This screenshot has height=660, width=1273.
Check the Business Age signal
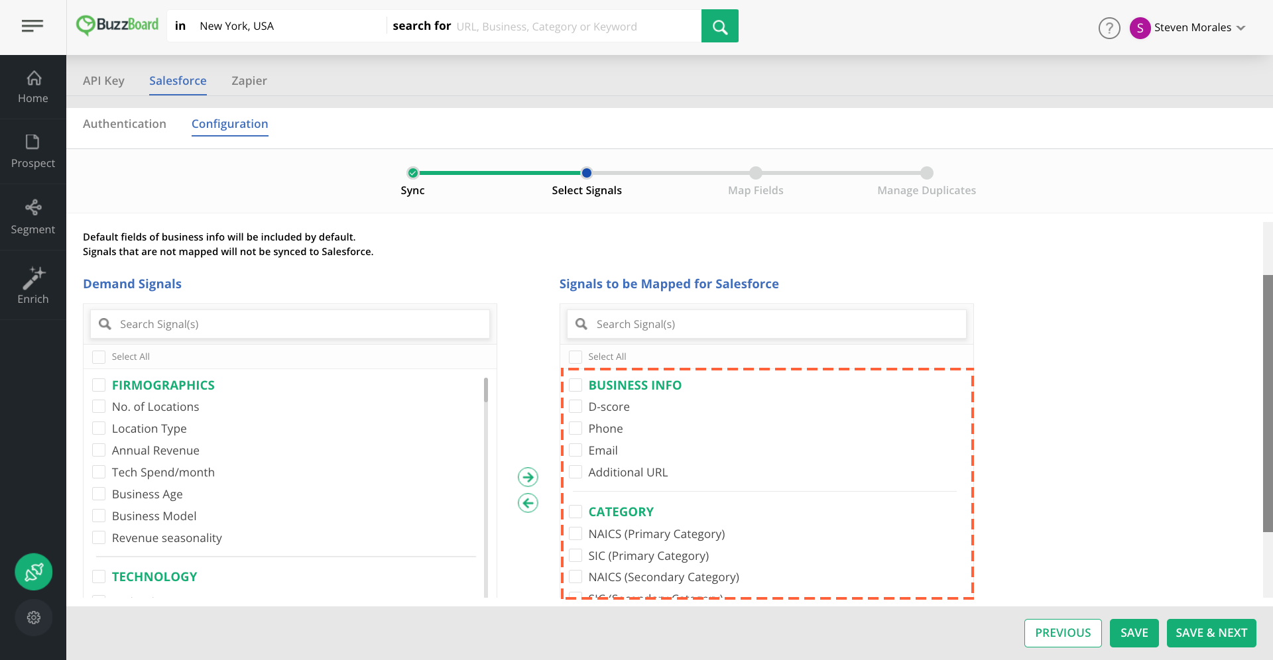point(99,494)
